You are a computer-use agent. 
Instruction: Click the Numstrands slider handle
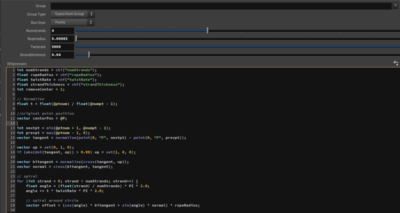[207, 30]
